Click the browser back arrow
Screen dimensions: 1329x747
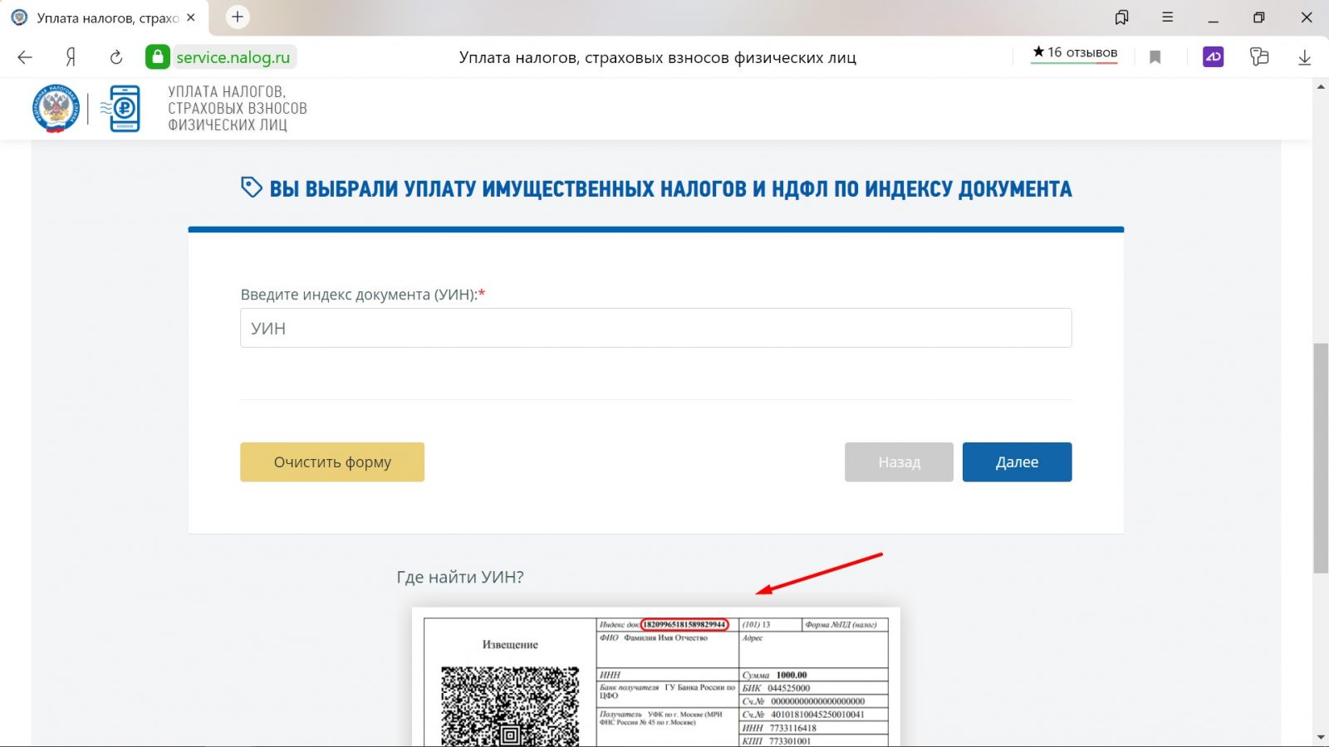[x=25, y=57]
